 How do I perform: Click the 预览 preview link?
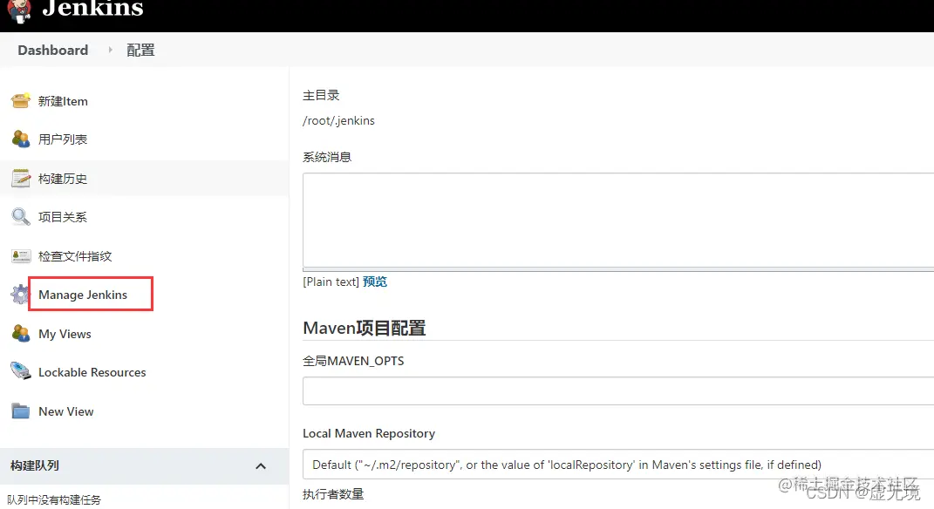[375, 282]
